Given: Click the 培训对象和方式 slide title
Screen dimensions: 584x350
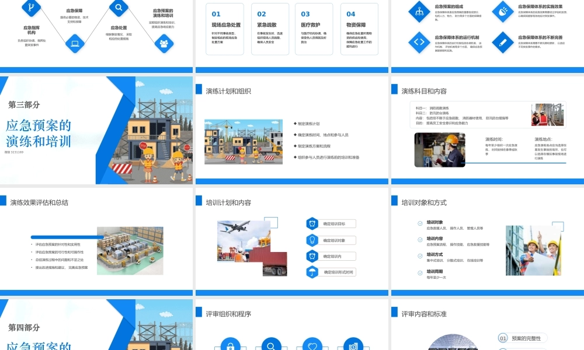Looking at the screenshot, I should coord(424,203).
